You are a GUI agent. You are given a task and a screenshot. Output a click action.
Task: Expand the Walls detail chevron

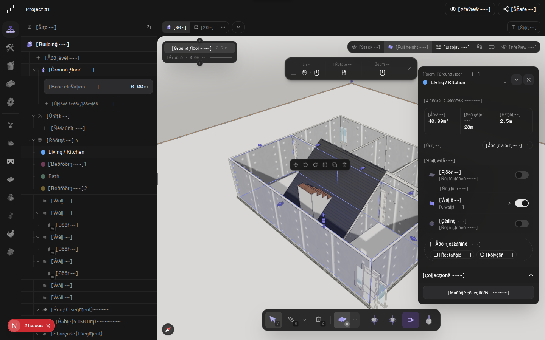coord(509,203)
